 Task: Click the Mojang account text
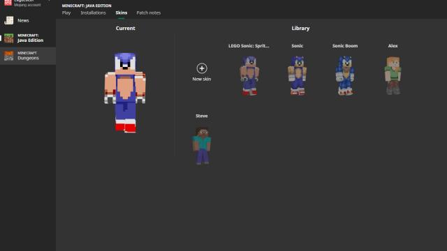(x=27, y=5)
